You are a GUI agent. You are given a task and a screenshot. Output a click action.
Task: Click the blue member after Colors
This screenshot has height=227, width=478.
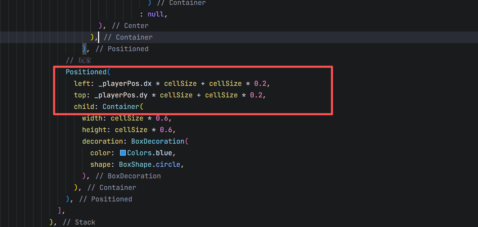coord(164,153)
